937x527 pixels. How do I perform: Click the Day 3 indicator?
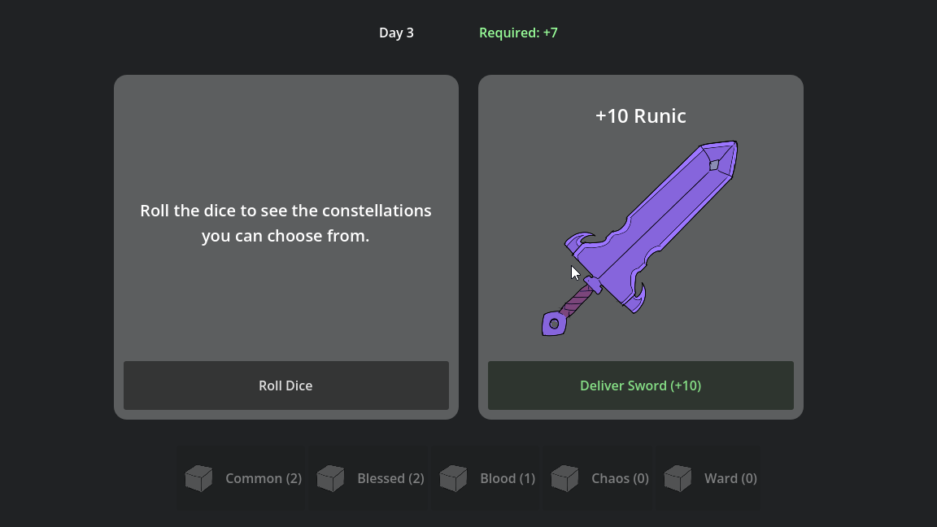pyautogui.click(x=396, y=33)
